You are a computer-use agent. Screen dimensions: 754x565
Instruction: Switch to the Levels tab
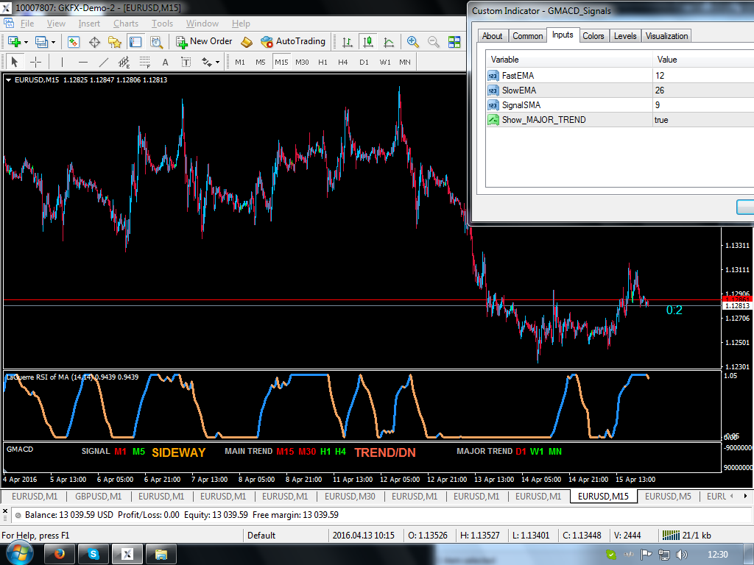click(624, 36)
